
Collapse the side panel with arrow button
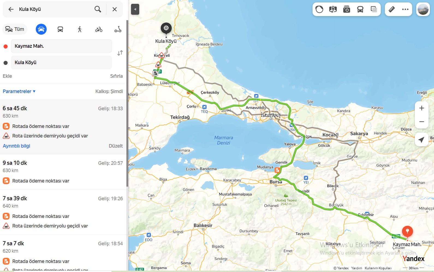tap(135, 9)
